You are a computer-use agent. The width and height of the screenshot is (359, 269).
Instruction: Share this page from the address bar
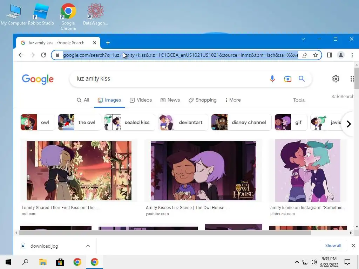click(x=304, y=55)
